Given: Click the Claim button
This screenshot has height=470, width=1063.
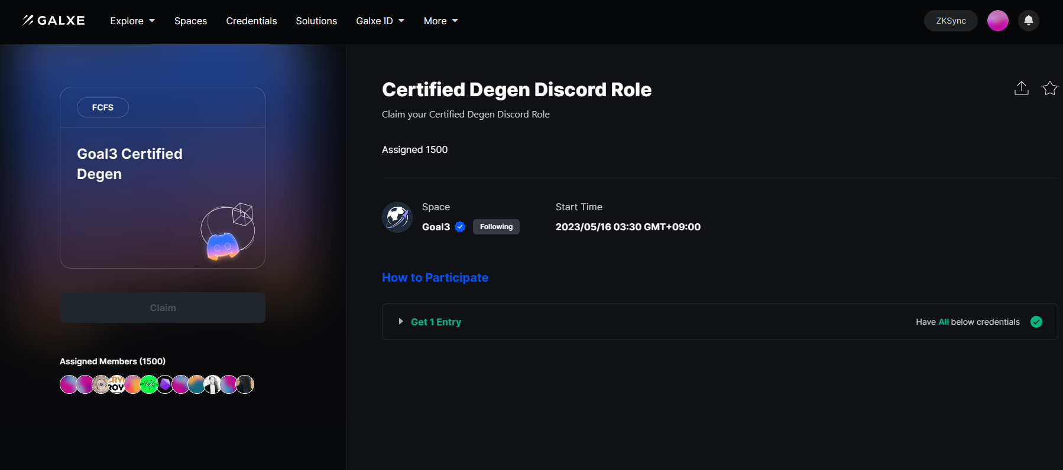Looking at the screenshot, I should 163,308.
